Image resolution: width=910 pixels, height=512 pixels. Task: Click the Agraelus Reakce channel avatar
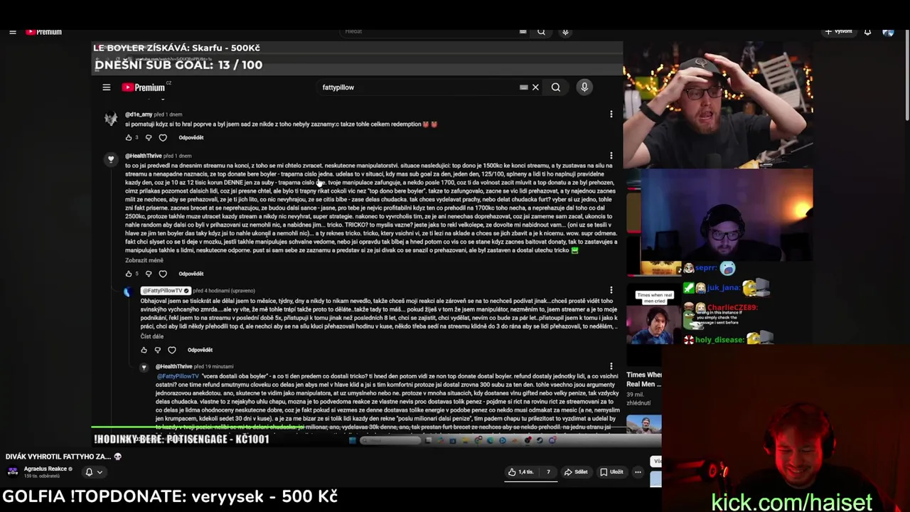coord(13,471)
